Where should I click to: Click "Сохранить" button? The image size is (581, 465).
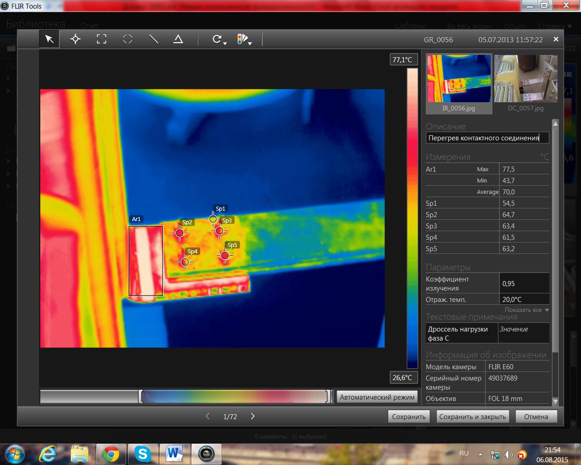(409, 416)
